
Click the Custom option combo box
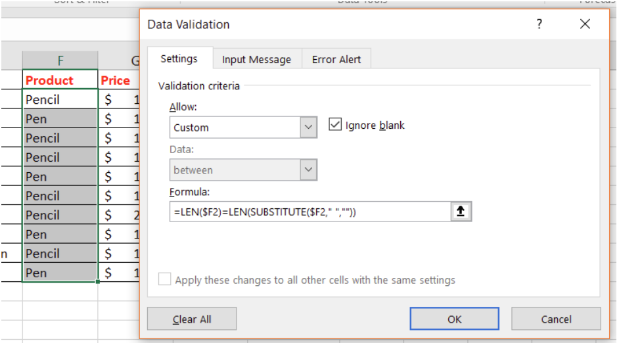click(x=235, y=127)
